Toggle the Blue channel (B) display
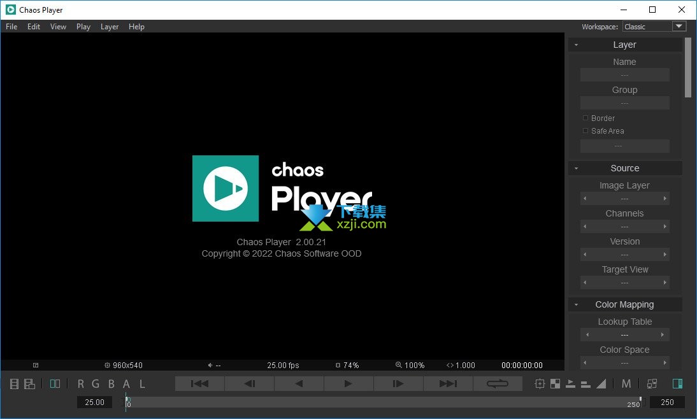The width and height of the screenshot is (697, 419). (x=111, y=384)
